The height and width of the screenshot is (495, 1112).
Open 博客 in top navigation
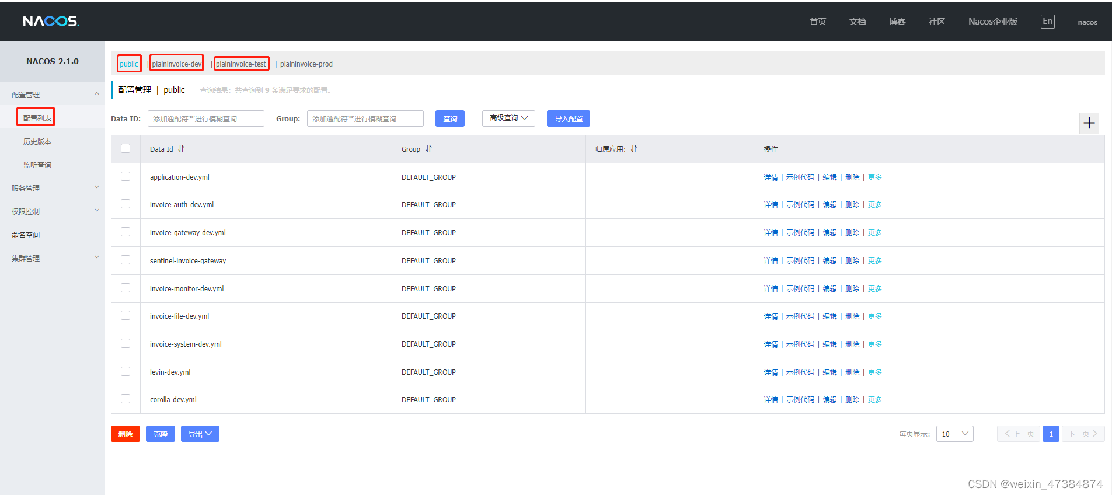click(897, 22)
